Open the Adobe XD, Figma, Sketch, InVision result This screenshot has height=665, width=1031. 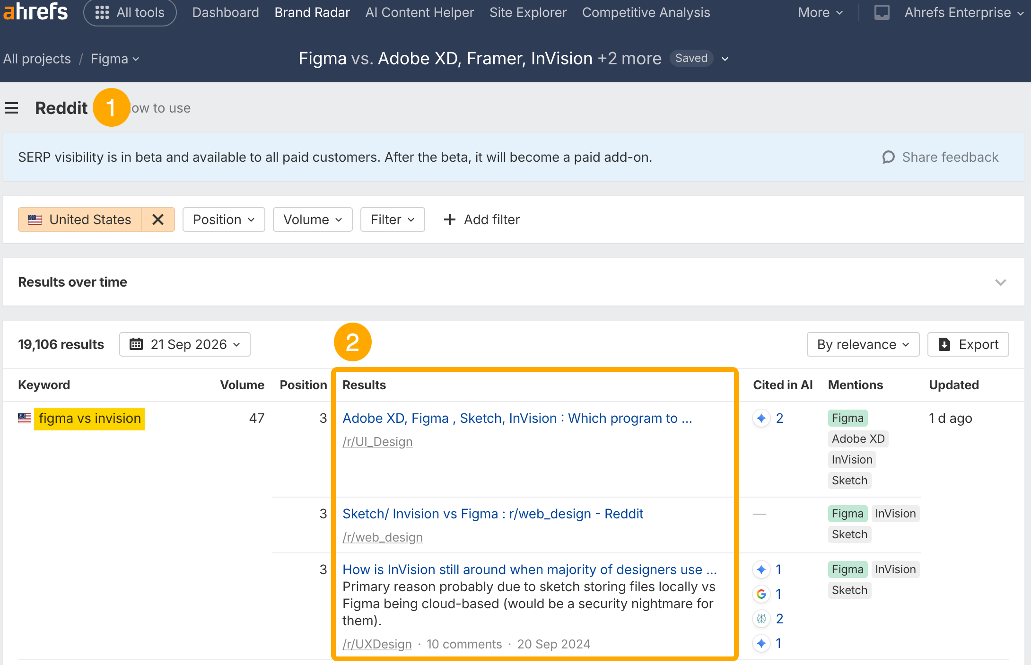[x=517, y=418]
